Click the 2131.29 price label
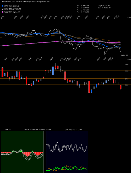This screenshot has height=173, width=131. coord(124,56)
